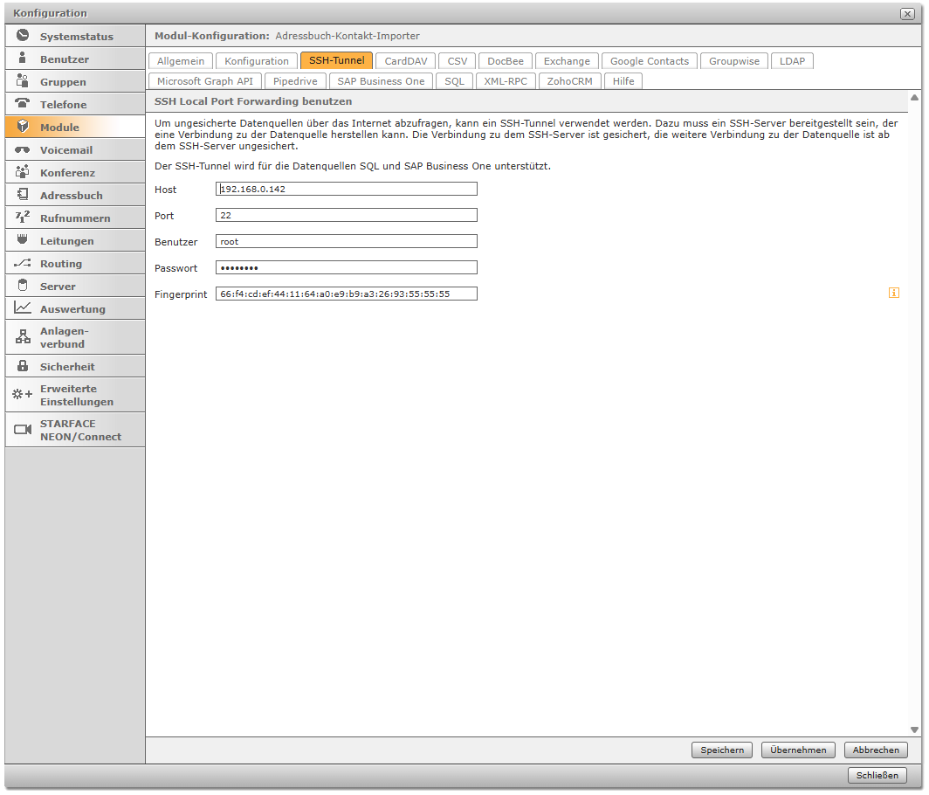This screenshot has width=929, height=795.
Task: Click the Adressbuch book icon
Action: pyautogui.click(x=23, y=195)
